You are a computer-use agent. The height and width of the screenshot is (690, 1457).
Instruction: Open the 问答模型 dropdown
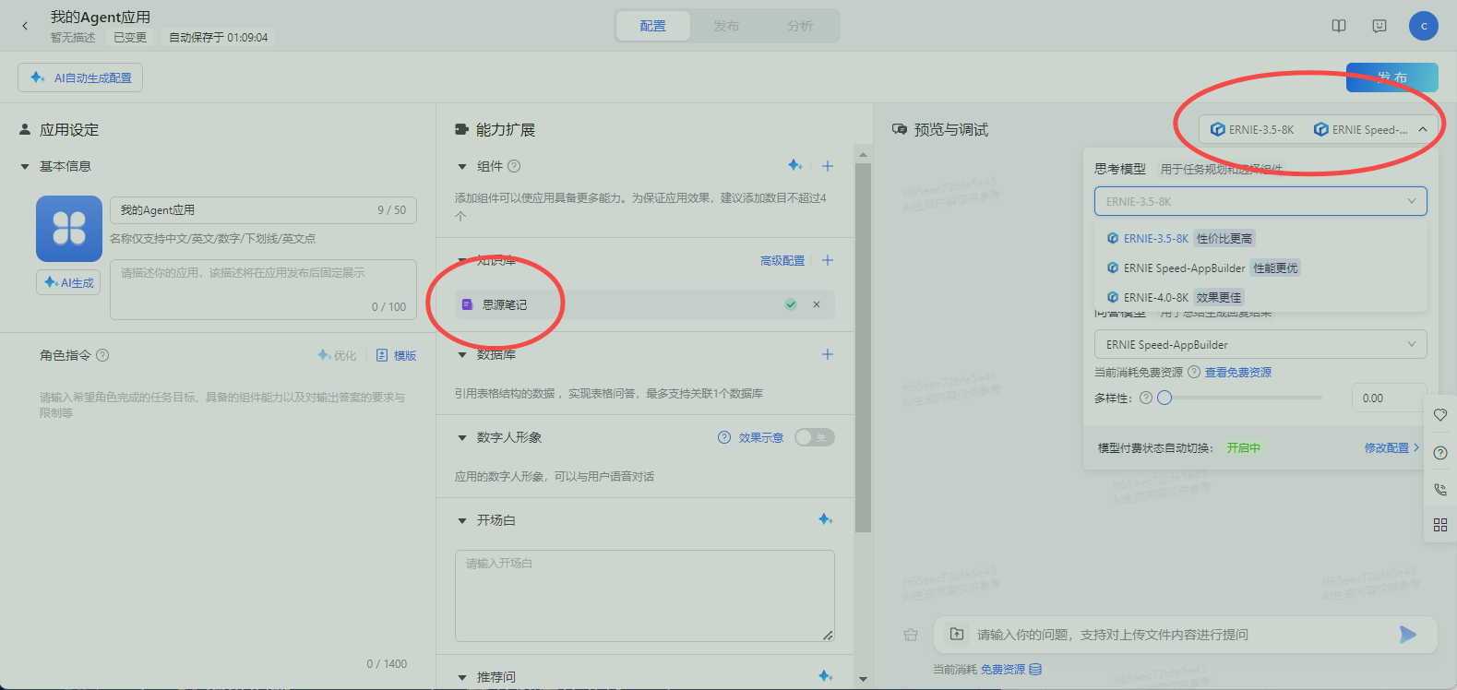tap(1260, 344)
